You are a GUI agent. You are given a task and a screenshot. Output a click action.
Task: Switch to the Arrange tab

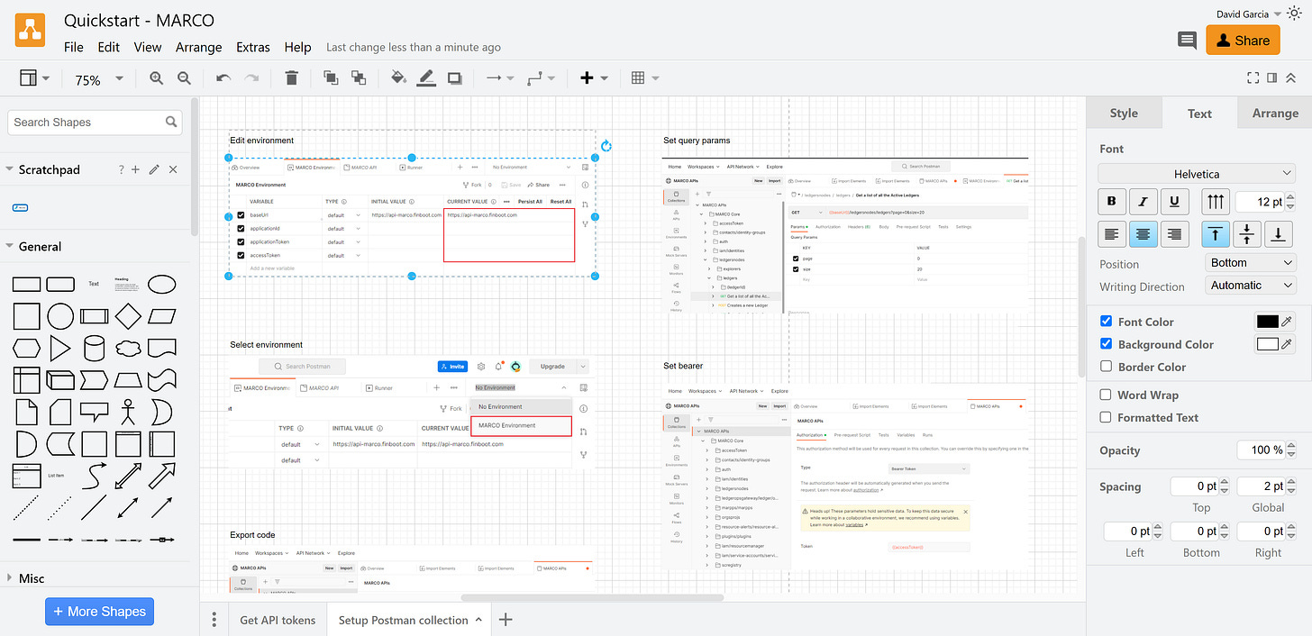1274,113
